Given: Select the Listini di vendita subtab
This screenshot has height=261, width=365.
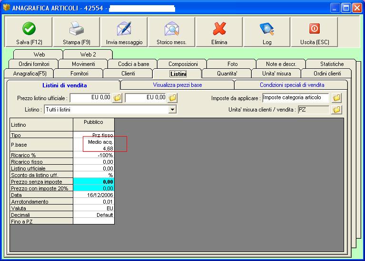Looking at the screenshot, I should click(64, 85).
